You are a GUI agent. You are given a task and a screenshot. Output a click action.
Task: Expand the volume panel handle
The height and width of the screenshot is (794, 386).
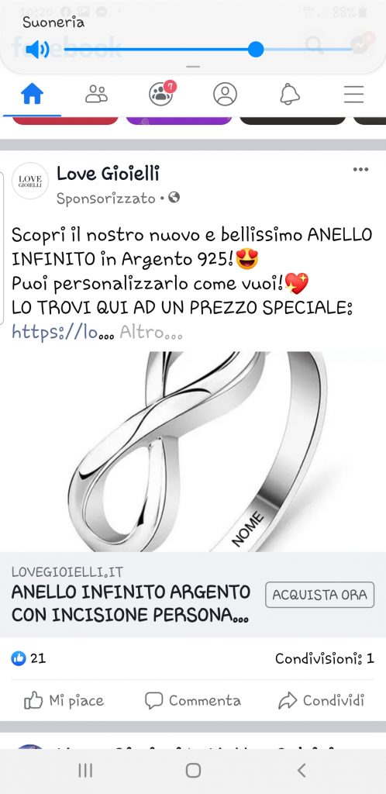[x=193, y=67]
